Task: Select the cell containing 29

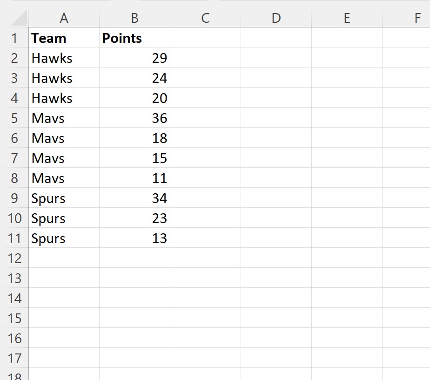Action: pos(134,58)
